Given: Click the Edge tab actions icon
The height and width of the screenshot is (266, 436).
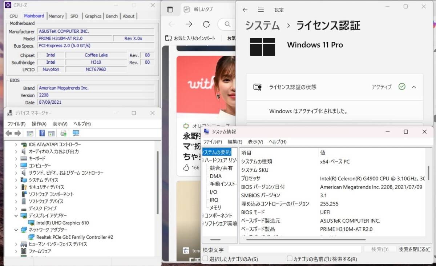Looking at the screenshot, I should [x=170, y=9].
